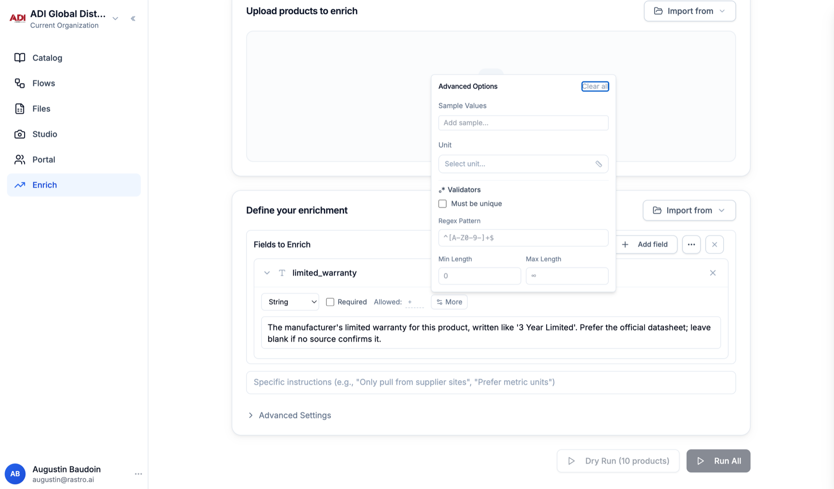Click the Catalog book icon
The height and width of the screenshot is (489, 834).
point(19,58)
